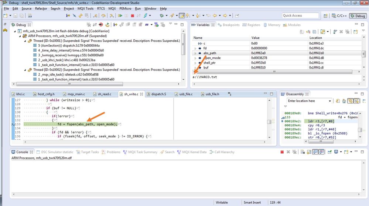
Task: Click the Debug view horizontal scrollbar thumb
Action: 69,84
